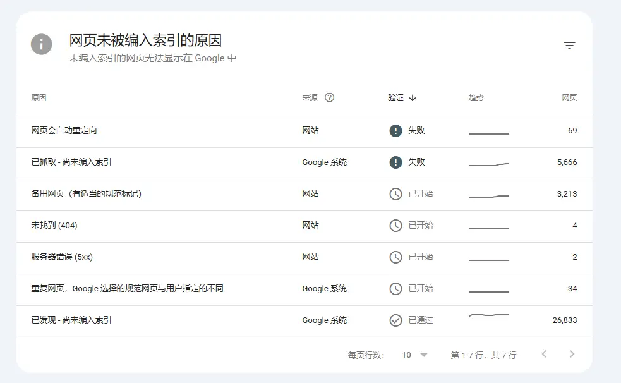
Task: Sort by the 来源 column header
Action: (310, 97)
